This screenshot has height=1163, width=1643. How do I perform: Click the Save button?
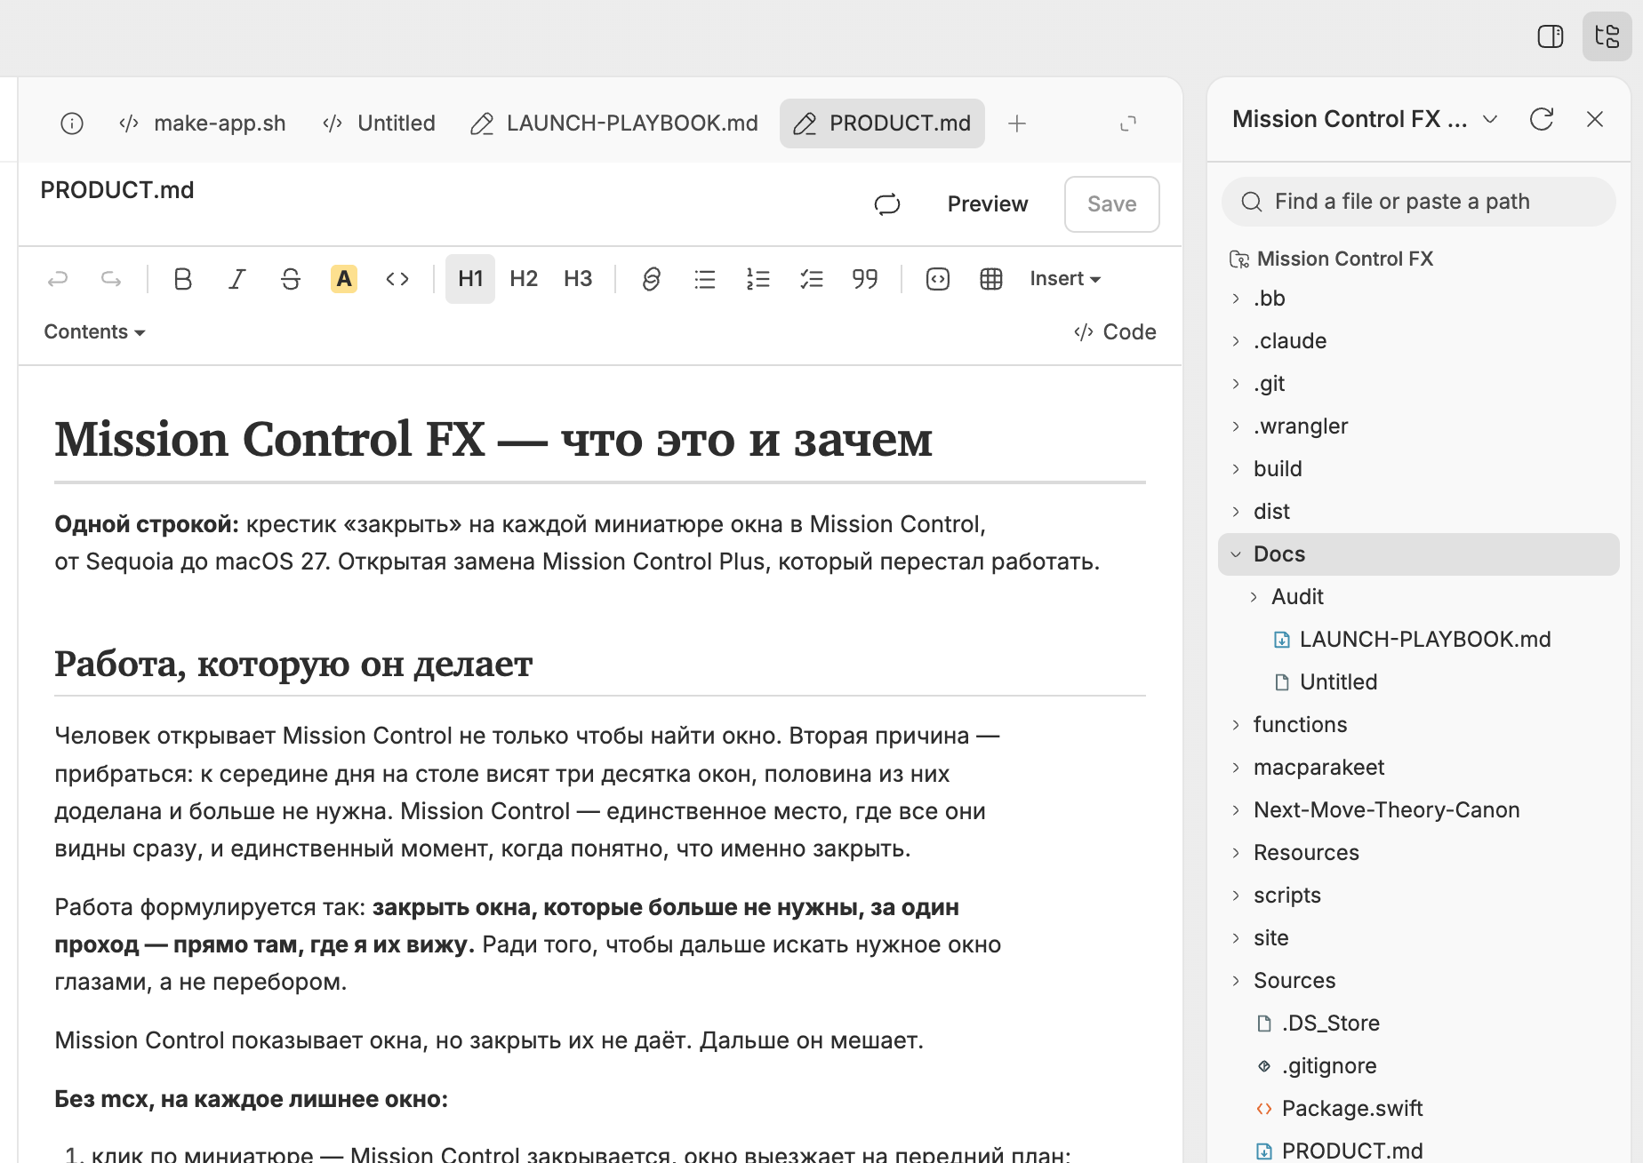click(1112, 204)
